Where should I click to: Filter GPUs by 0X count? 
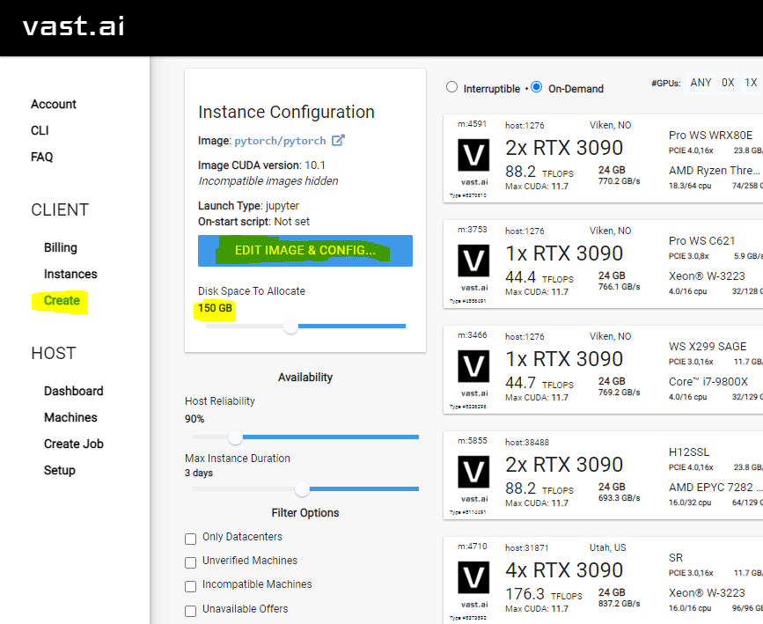(728, 83)
